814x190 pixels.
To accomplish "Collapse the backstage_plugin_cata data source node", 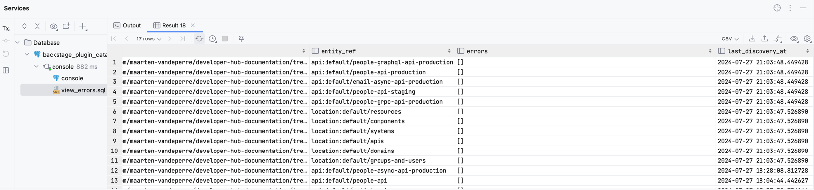I will [27, 55].
